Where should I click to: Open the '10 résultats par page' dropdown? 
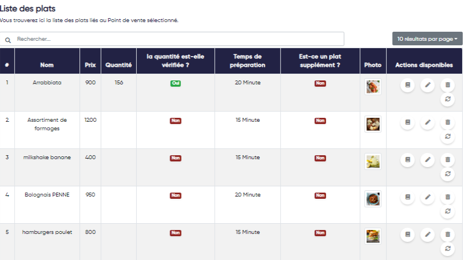click(427, 39)
